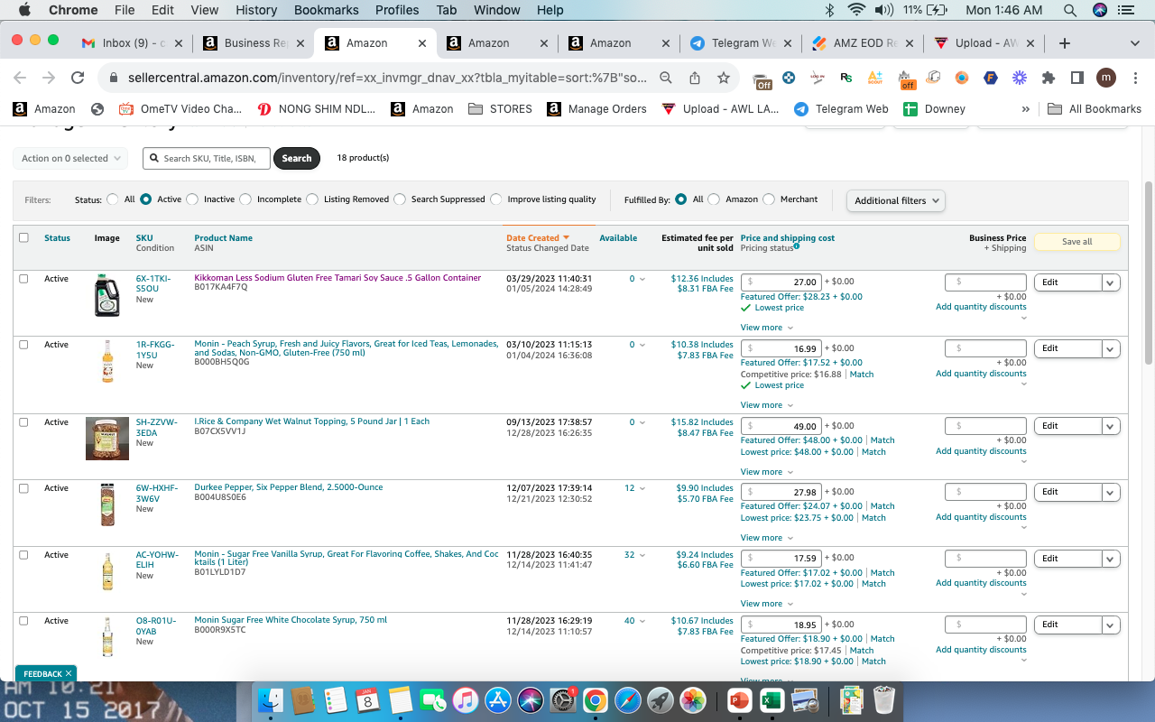Click the Search SKU, Title, ISBN field

(x=206, y=158)
